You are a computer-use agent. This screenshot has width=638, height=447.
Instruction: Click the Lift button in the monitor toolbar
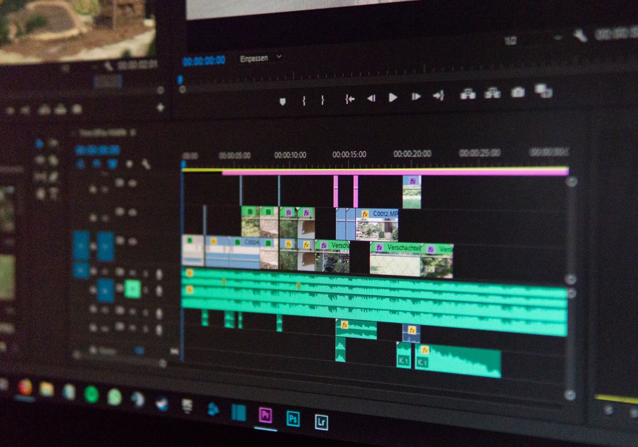point(468,94)
